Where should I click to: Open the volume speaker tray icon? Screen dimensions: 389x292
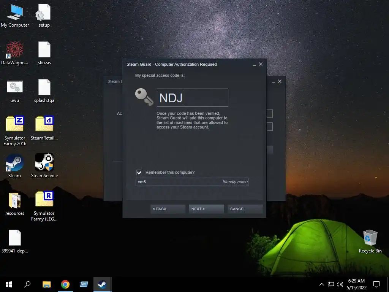[340, 284]
